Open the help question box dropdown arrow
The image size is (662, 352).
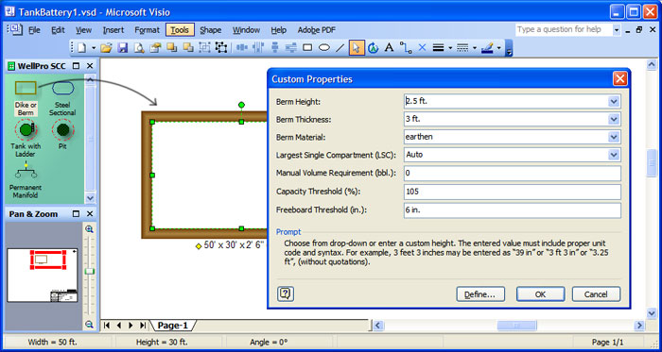pos(617,30)
